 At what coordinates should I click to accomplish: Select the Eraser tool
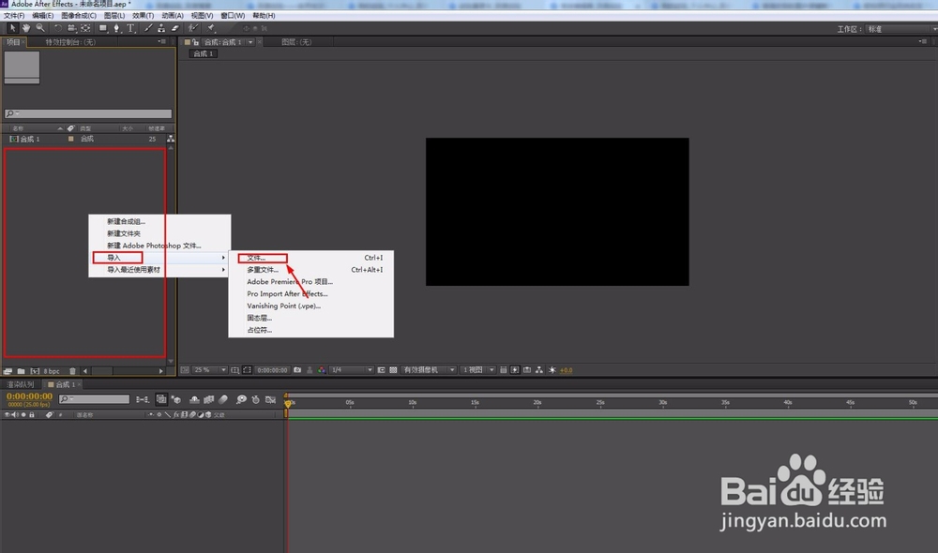pos(174,28)
